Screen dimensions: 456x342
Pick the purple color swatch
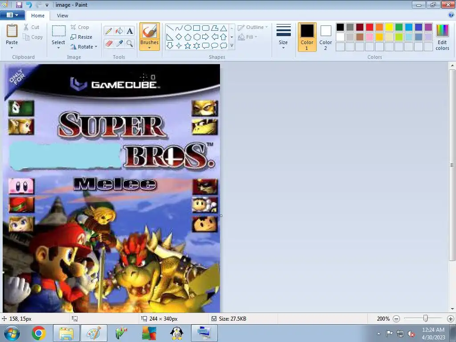428,27
